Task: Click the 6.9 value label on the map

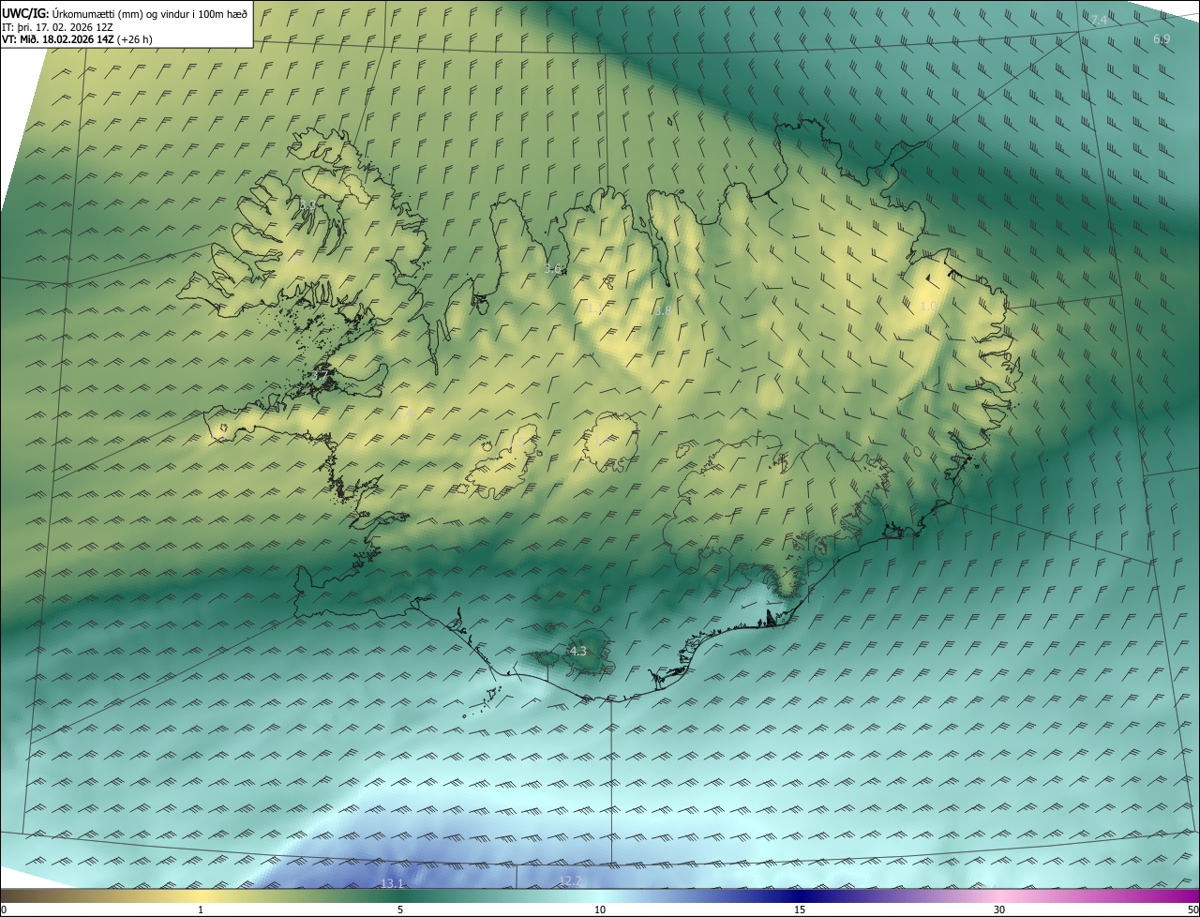Action: (x=1162, y=39)
